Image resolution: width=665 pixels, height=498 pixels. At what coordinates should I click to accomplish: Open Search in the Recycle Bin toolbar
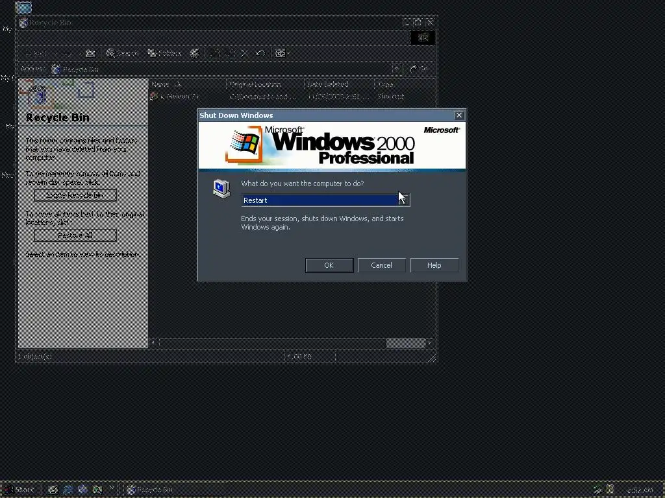(122, 53)
